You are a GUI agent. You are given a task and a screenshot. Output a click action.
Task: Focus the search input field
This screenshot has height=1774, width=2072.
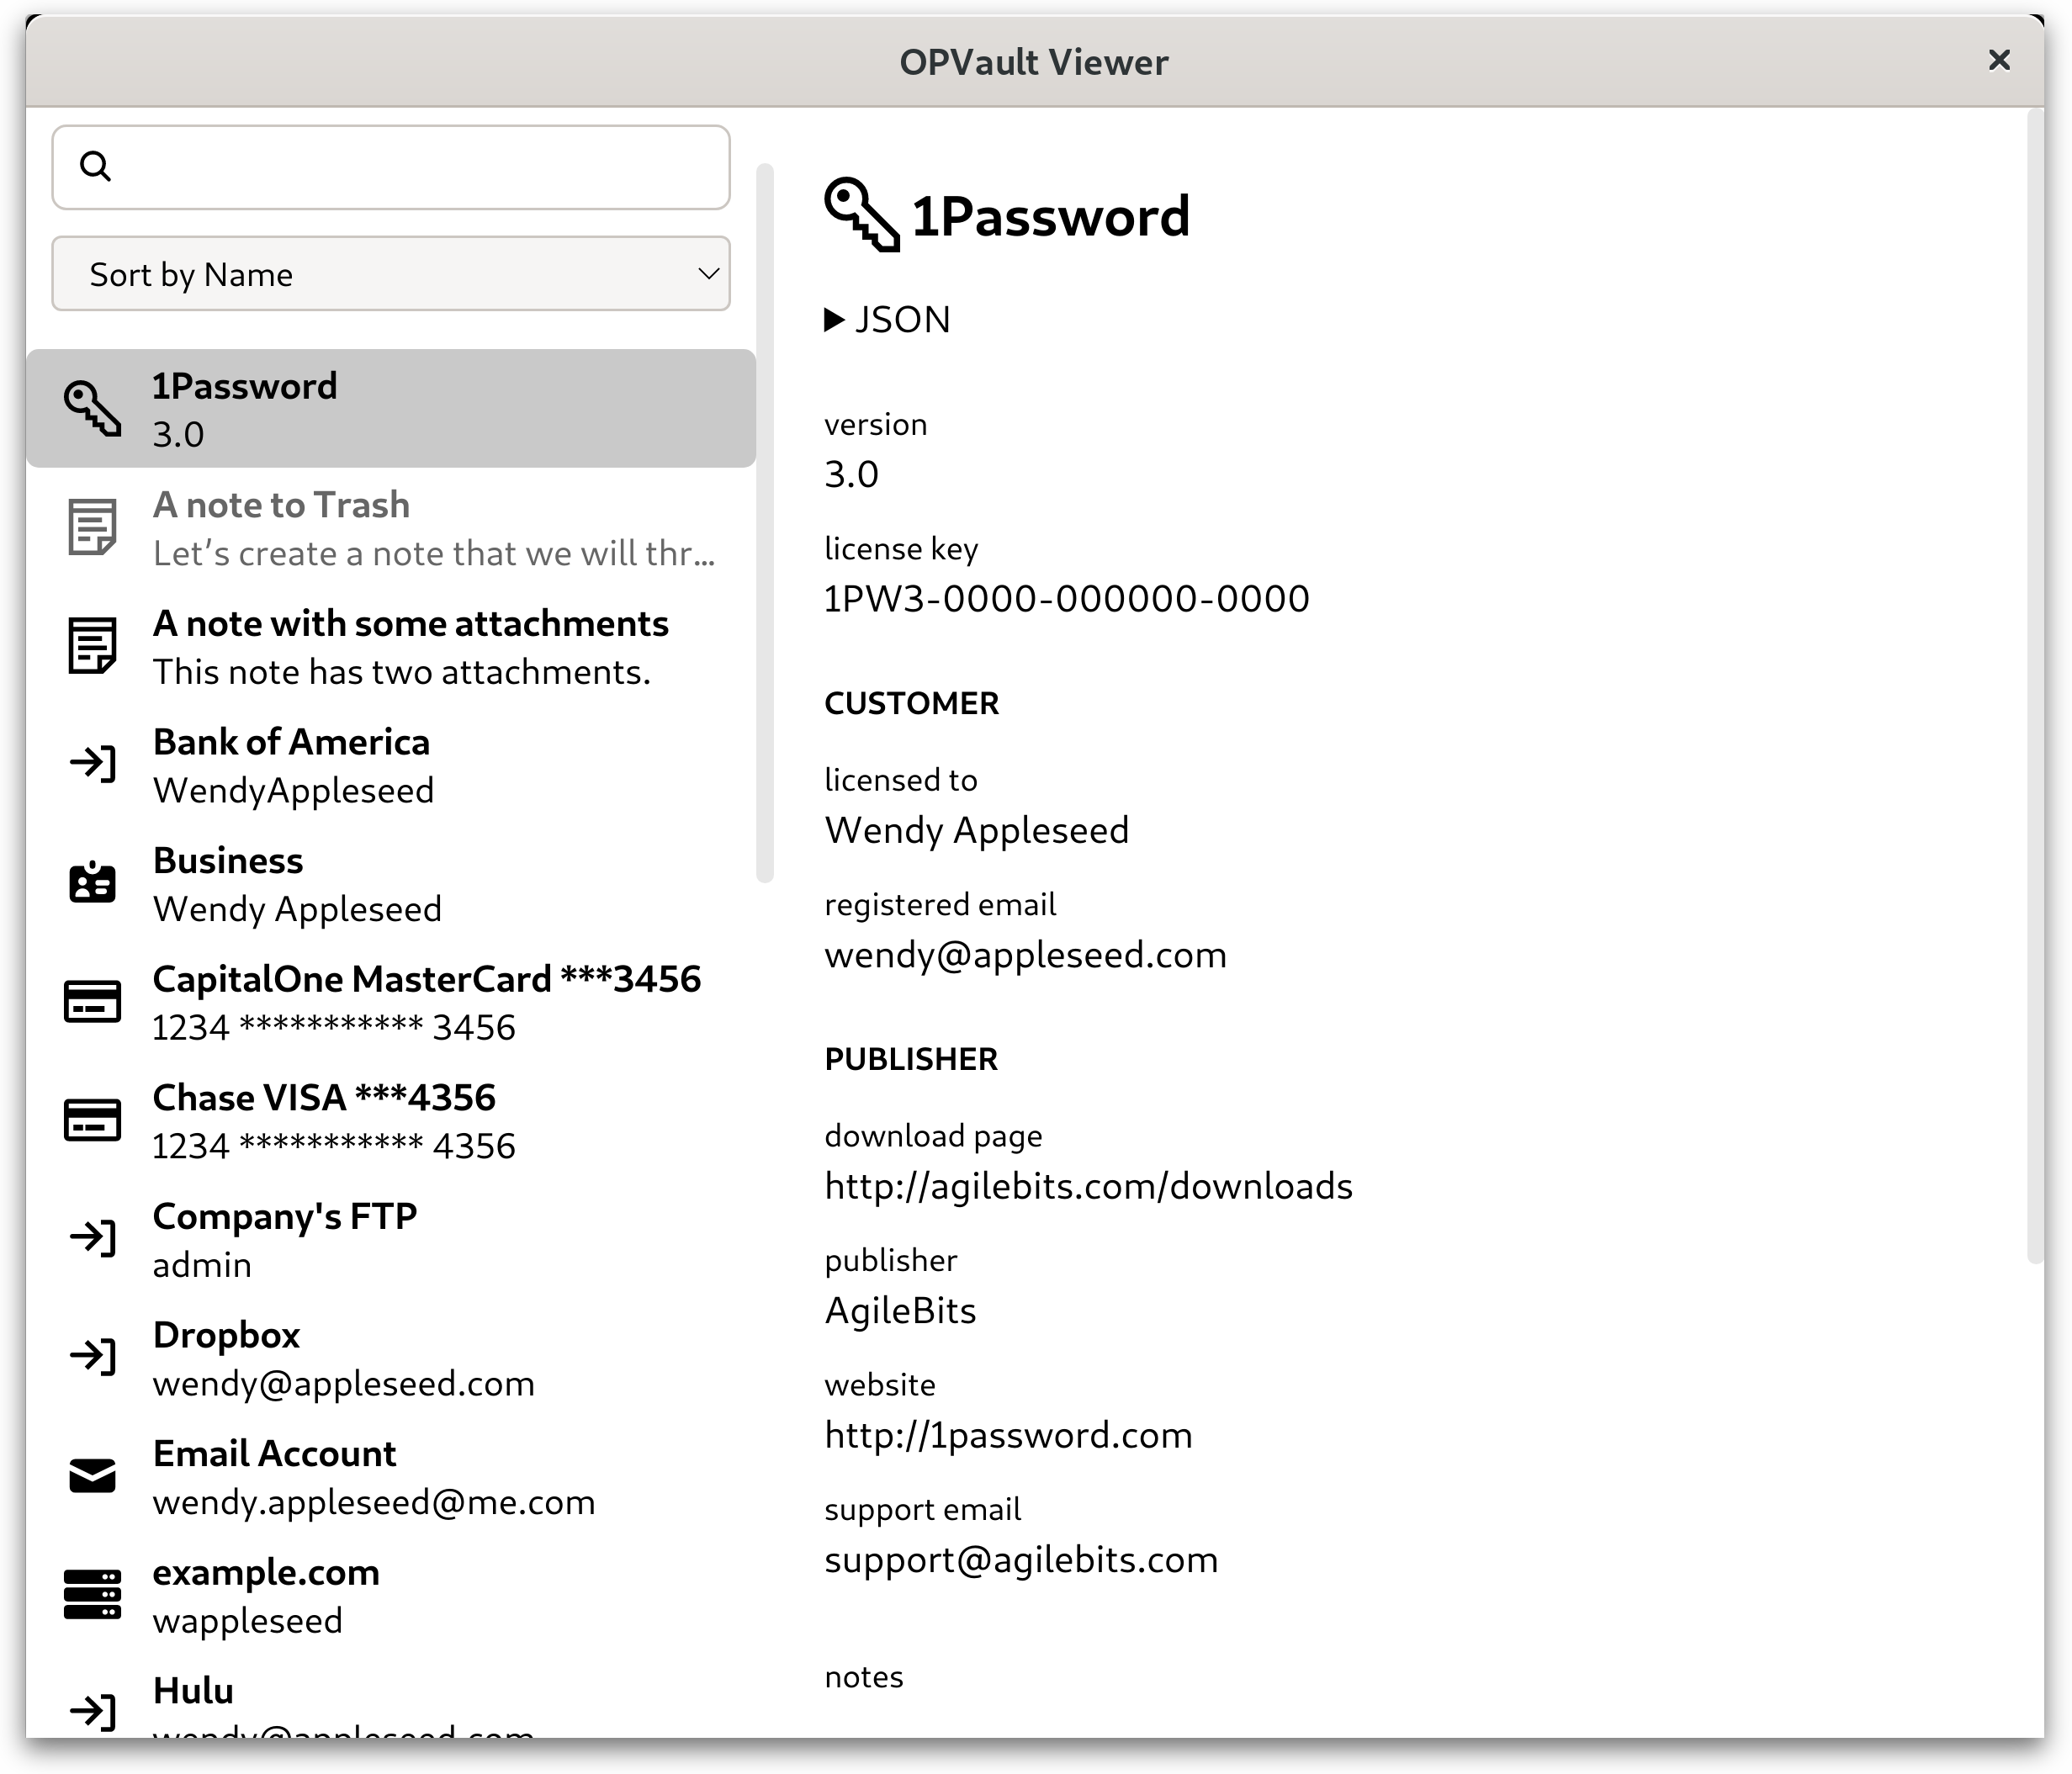391,167
